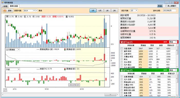Click the chart's horizontal scrollbar thumb
Image resolution: width=180 pixels, height=98 pixels.
[x=110, y=95]
